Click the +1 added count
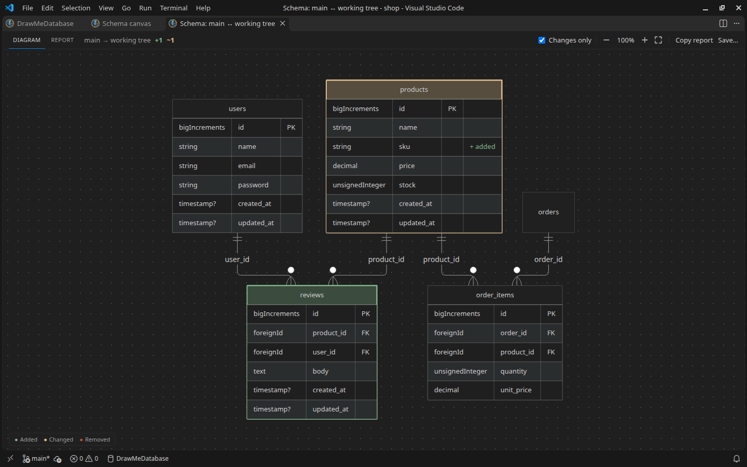The height and width of the screenshot is (467, 747). (x=159, y=40)
